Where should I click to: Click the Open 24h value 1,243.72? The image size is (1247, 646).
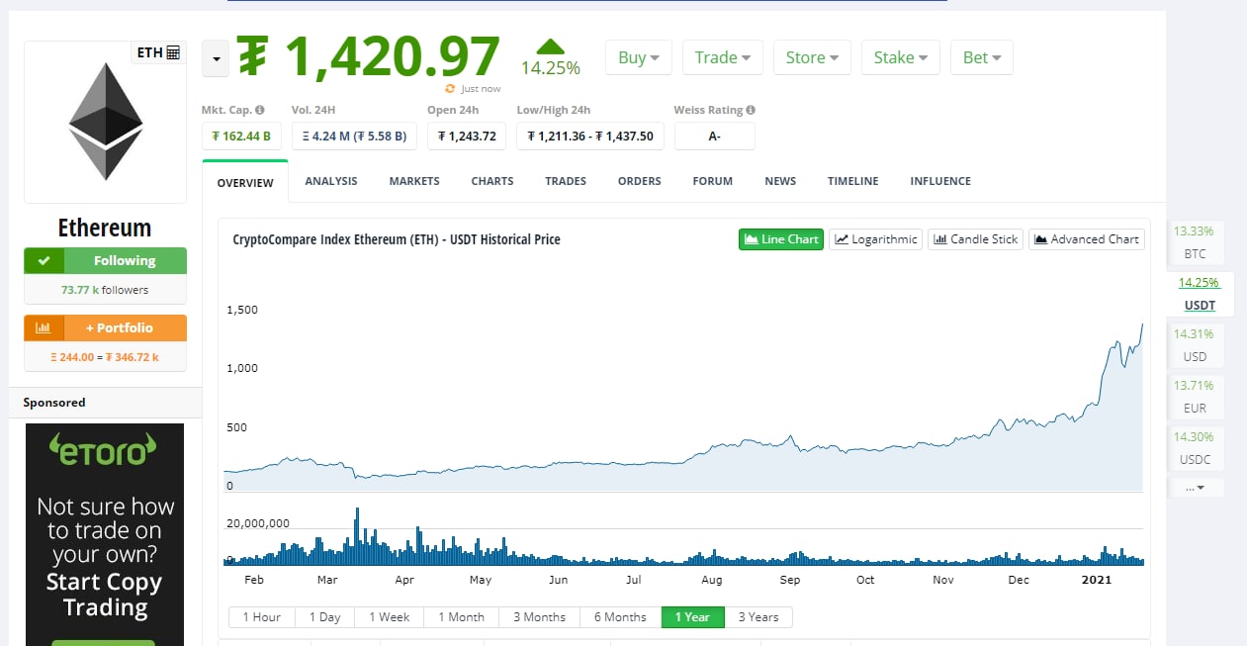tap(467, 136)
